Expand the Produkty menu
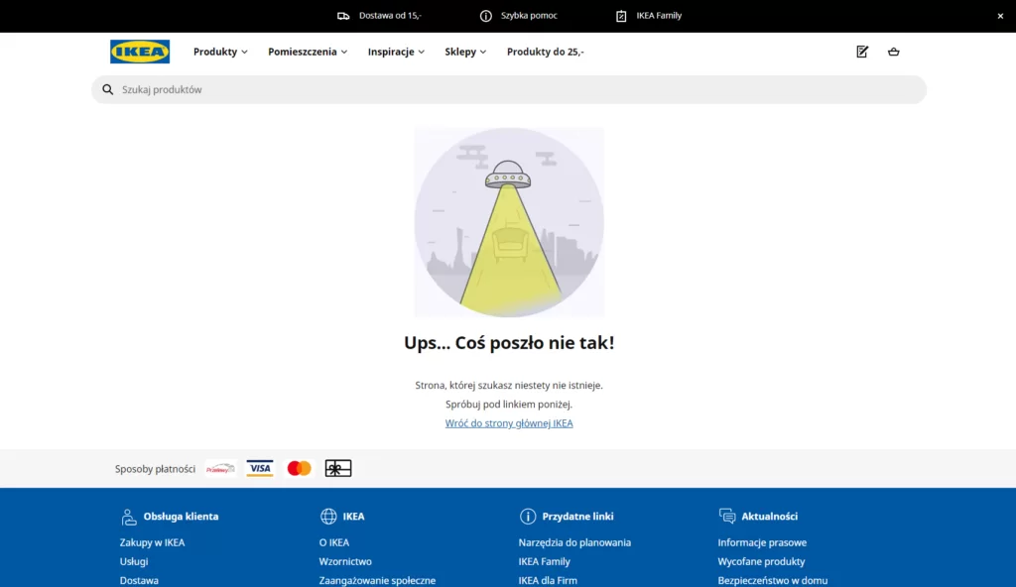Screen dimensions: 1016x587 coord(220,52)
